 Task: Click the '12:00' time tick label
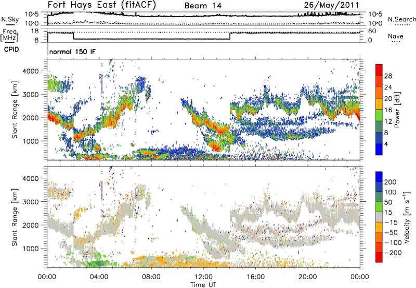(x=203, y=277)
